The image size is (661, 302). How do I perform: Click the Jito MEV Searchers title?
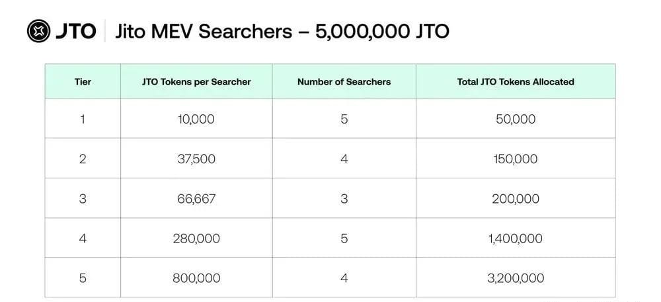(282, 31)
